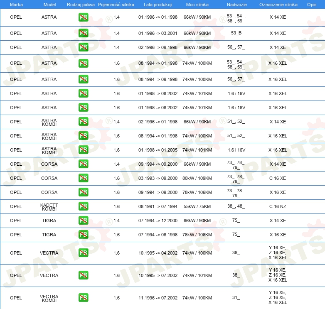Click the Marka column header

click(x=16, y=5)
